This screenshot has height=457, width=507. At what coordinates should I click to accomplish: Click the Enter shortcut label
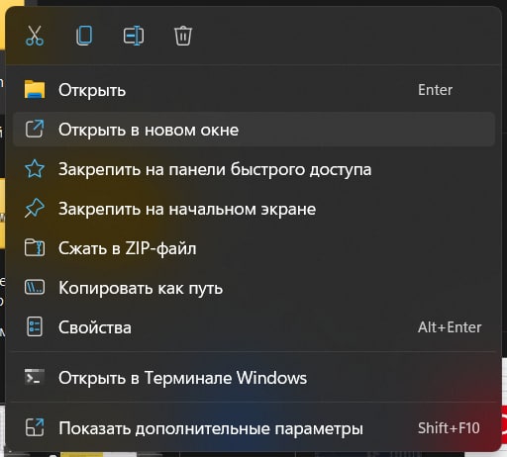(435, 90)
